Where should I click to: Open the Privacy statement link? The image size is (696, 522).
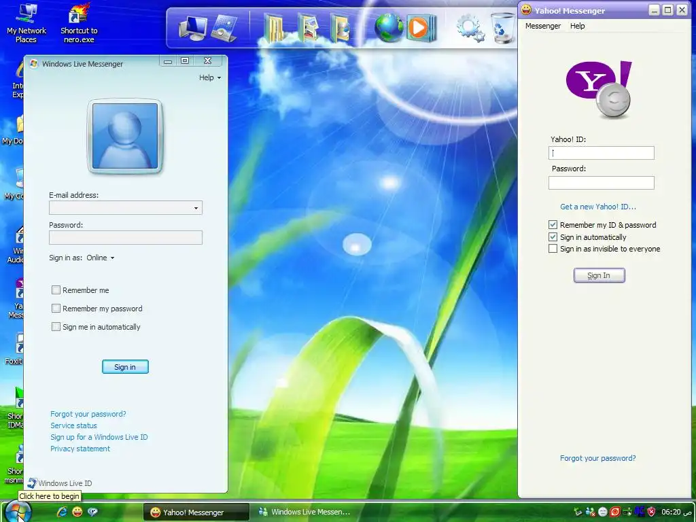click(x=80, y=449)
